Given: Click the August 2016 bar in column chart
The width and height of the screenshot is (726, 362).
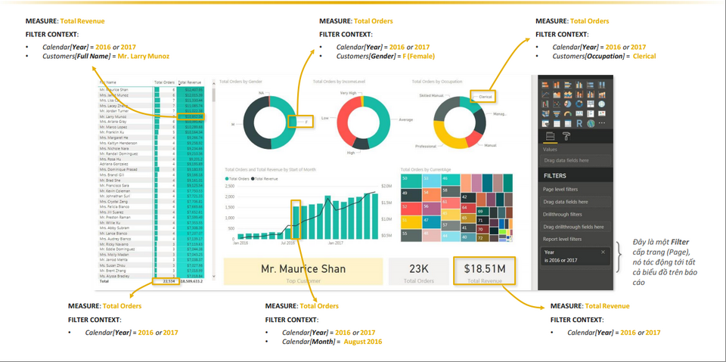Looking at the screenshot, I should click(x=296, y=221).
